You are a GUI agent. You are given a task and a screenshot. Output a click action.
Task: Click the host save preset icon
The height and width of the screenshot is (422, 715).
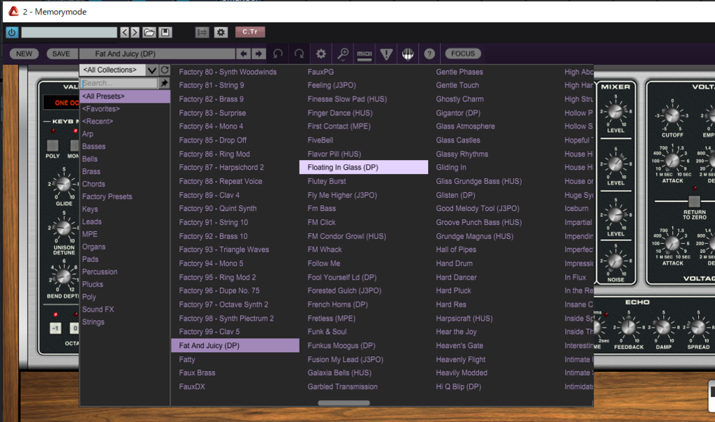(165, 32)
